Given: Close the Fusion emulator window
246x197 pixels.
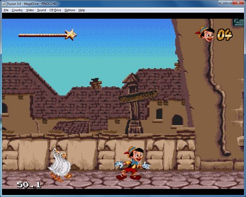Looking at the screenshot, I should pyautogui.click(x=239, y=2).
